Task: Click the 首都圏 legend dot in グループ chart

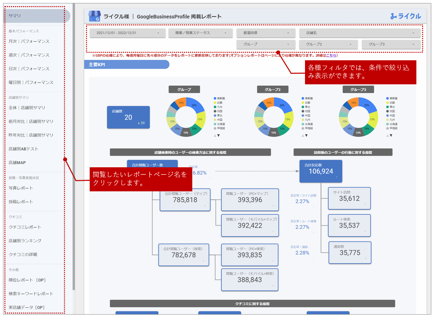Action: pos(215,98)
